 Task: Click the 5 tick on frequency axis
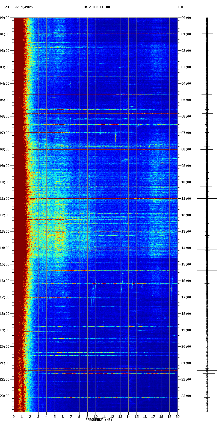pos(55,417)
